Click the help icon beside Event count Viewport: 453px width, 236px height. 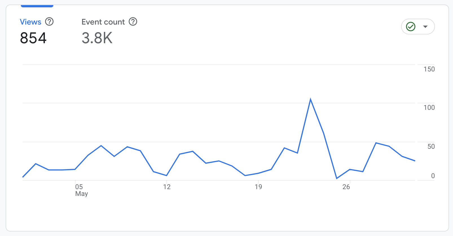(133, 22)
